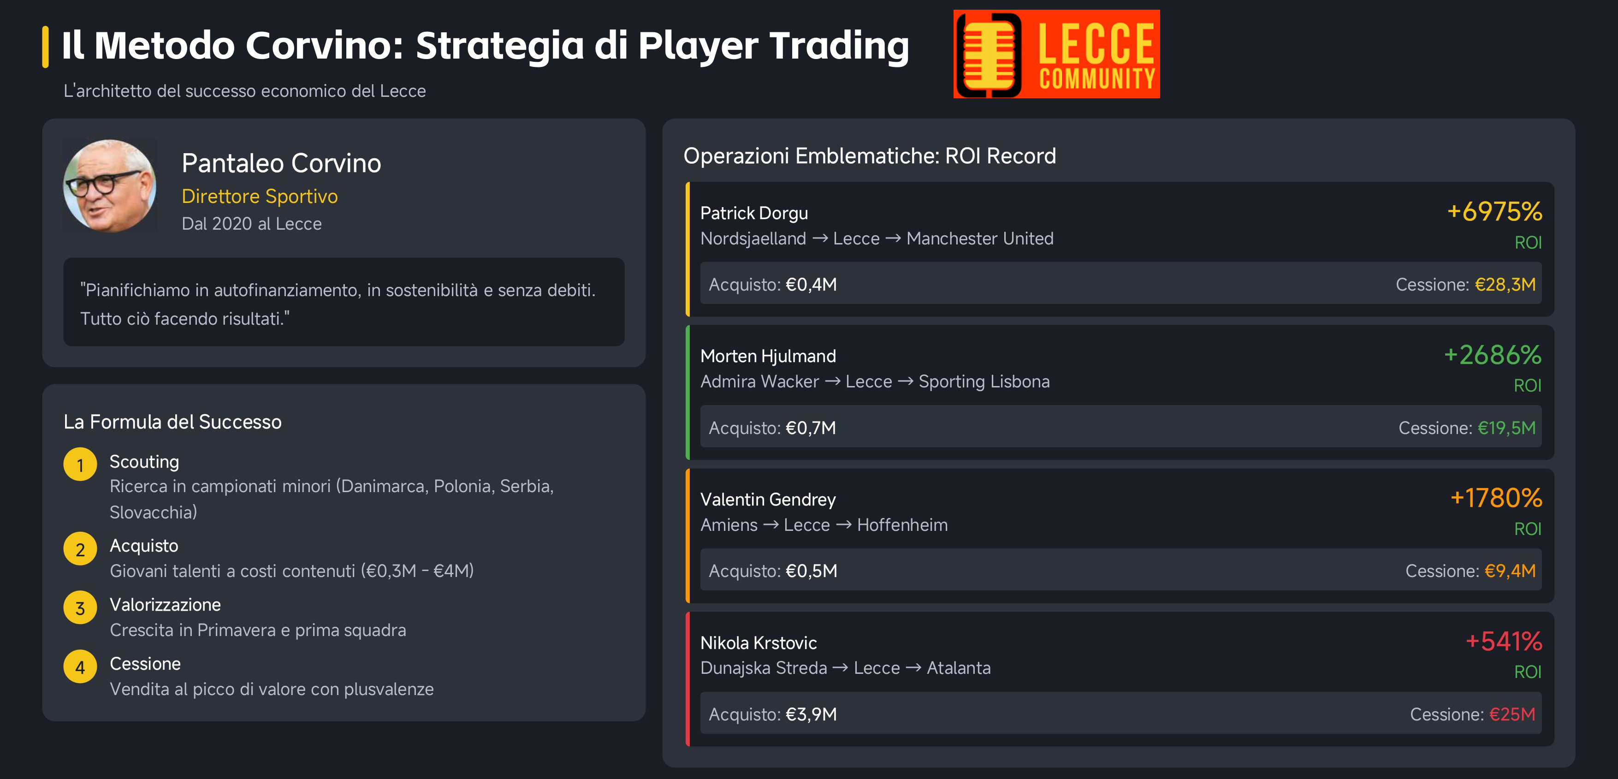The image size is (1618, 779).
Task: Select the yellow number 1 Scouting badge
Action: [x=80, y=464]
